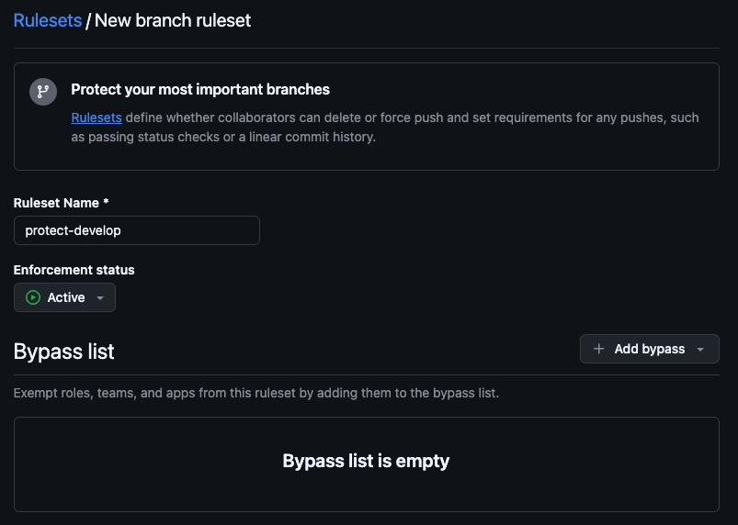Click the green play icon beside Active
Image resolution: width=738 pixels, height=525 pixels.
click(33, 297)
